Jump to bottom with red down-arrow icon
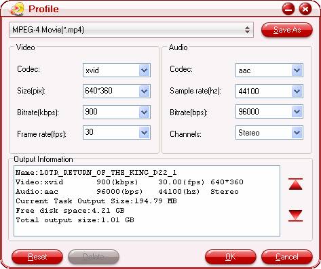This screenshot has height=269, width=321. [296, 215]
